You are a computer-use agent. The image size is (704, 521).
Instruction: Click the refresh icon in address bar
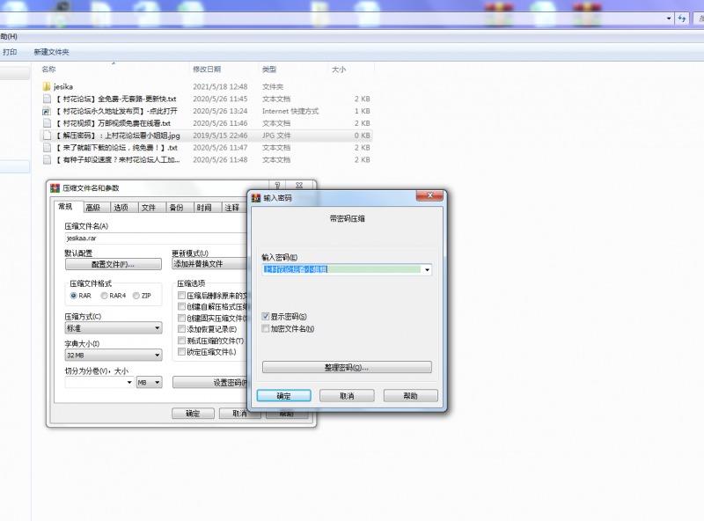coord(682,18)
